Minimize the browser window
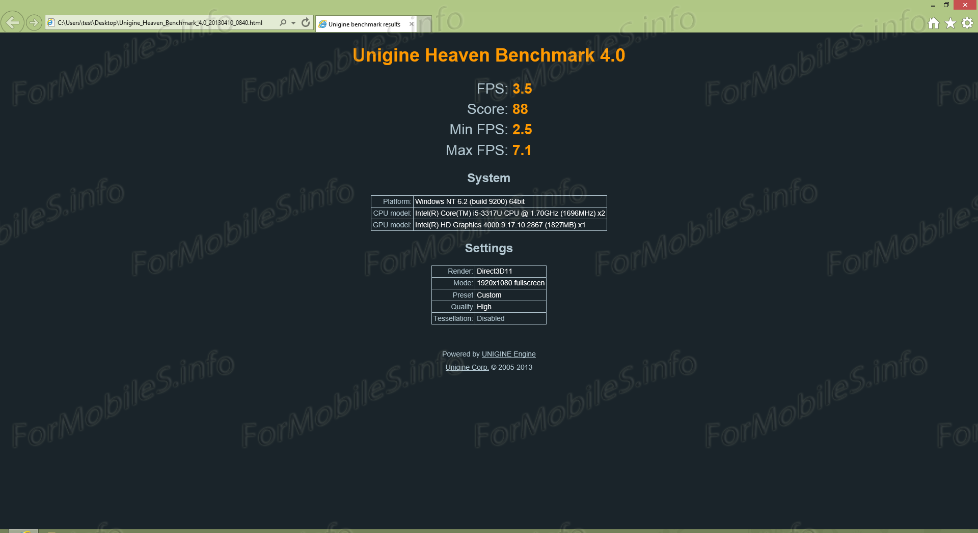Image resolution: width=978 pixels, height=533 pixels. click(933, 5)
